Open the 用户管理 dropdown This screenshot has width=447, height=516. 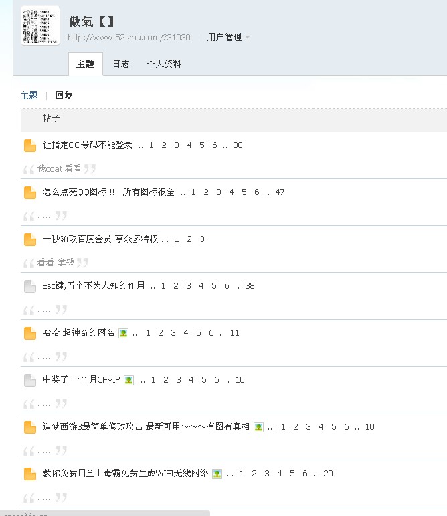[x=228, y=37]
